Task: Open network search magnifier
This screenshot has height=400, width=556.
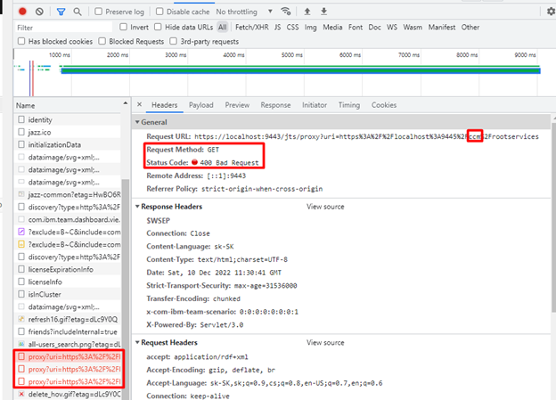Action: [77, 12]
